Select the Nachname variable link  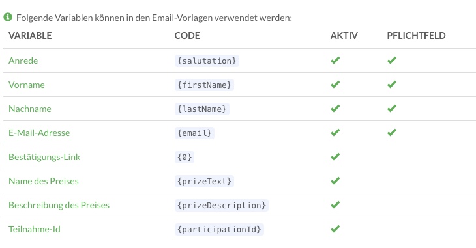30,109
